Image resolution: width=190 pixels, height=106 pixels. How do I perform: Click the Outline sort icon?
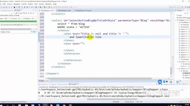pyautogui.click(x=185, y=13)
